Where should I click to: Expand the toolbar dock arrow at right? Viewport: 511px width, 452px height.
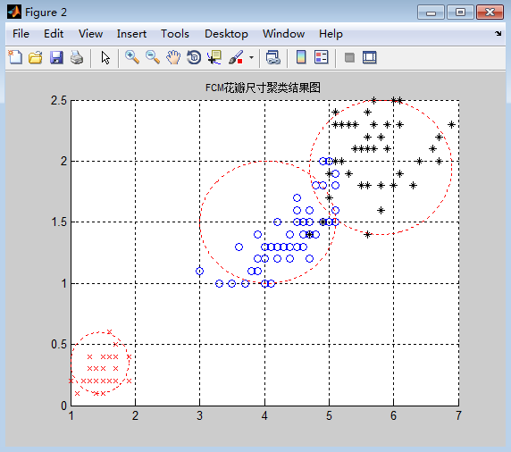point(498,34)
